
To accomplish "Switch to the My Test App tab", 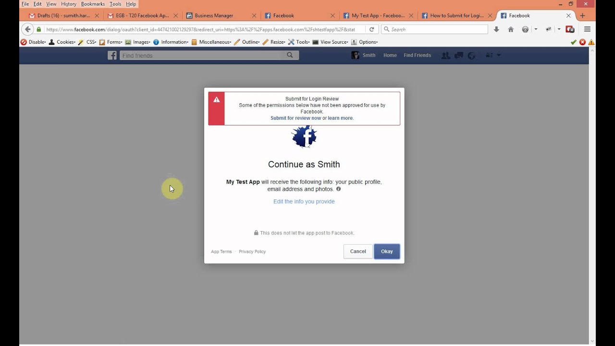I will [x=378, y=15].
